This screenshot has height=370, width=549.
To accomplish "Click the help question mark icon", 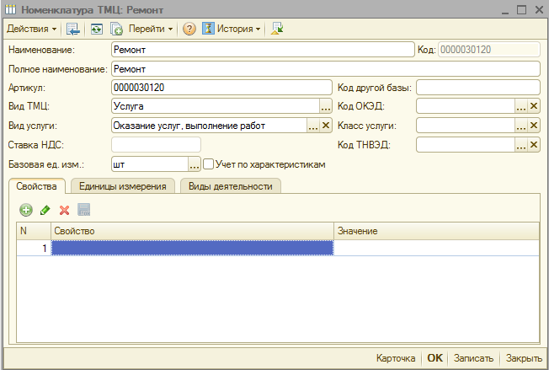I will pos(189,29).
